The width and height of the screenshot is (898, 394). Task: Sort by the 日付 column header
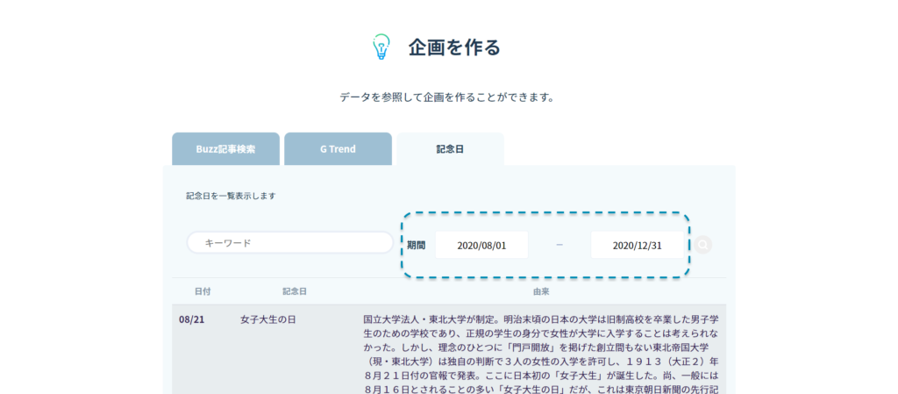pyautogui.click(x=203, y=291)
